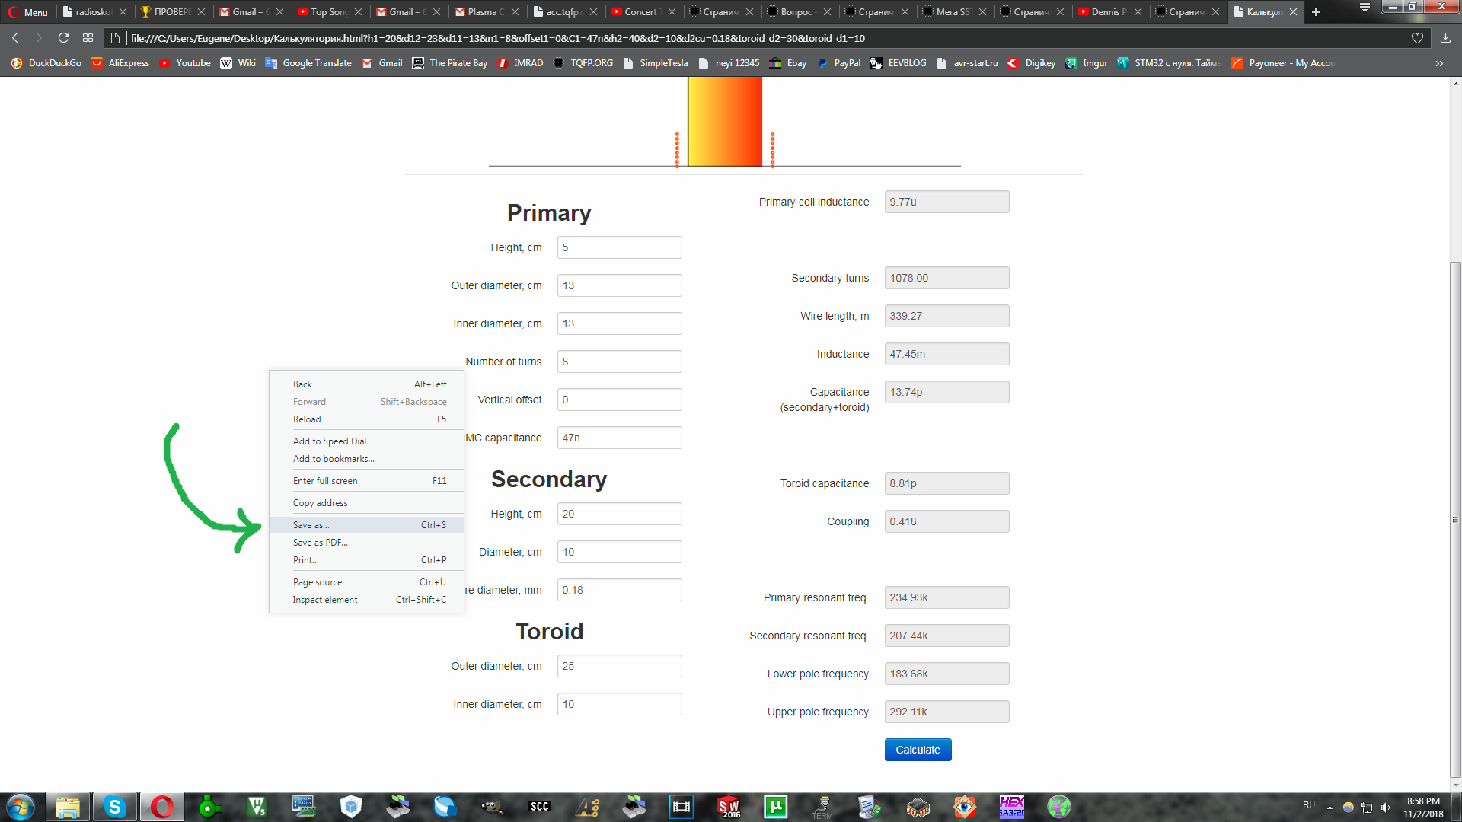The height and width of the screenshot is (822, 1462).
Task: Select Page source in context menu
Action: [318, 582]
